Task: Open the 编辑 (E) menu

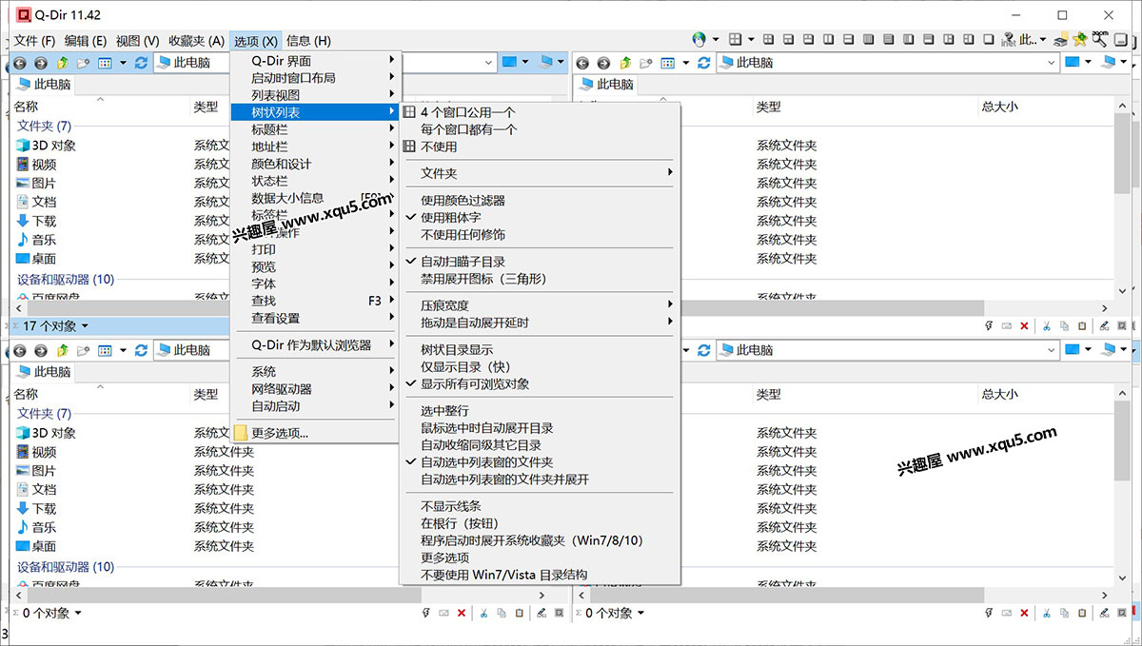Action: tap(86, 41)
